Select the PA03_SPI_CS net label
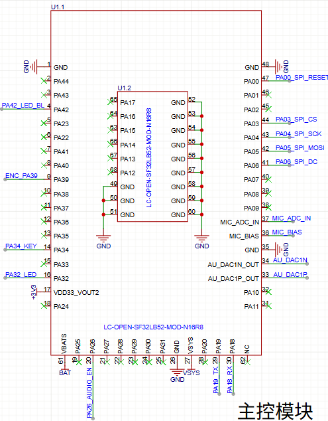This screenshot has width=328, height=421. pyautogui.click(x=296, y=120)
